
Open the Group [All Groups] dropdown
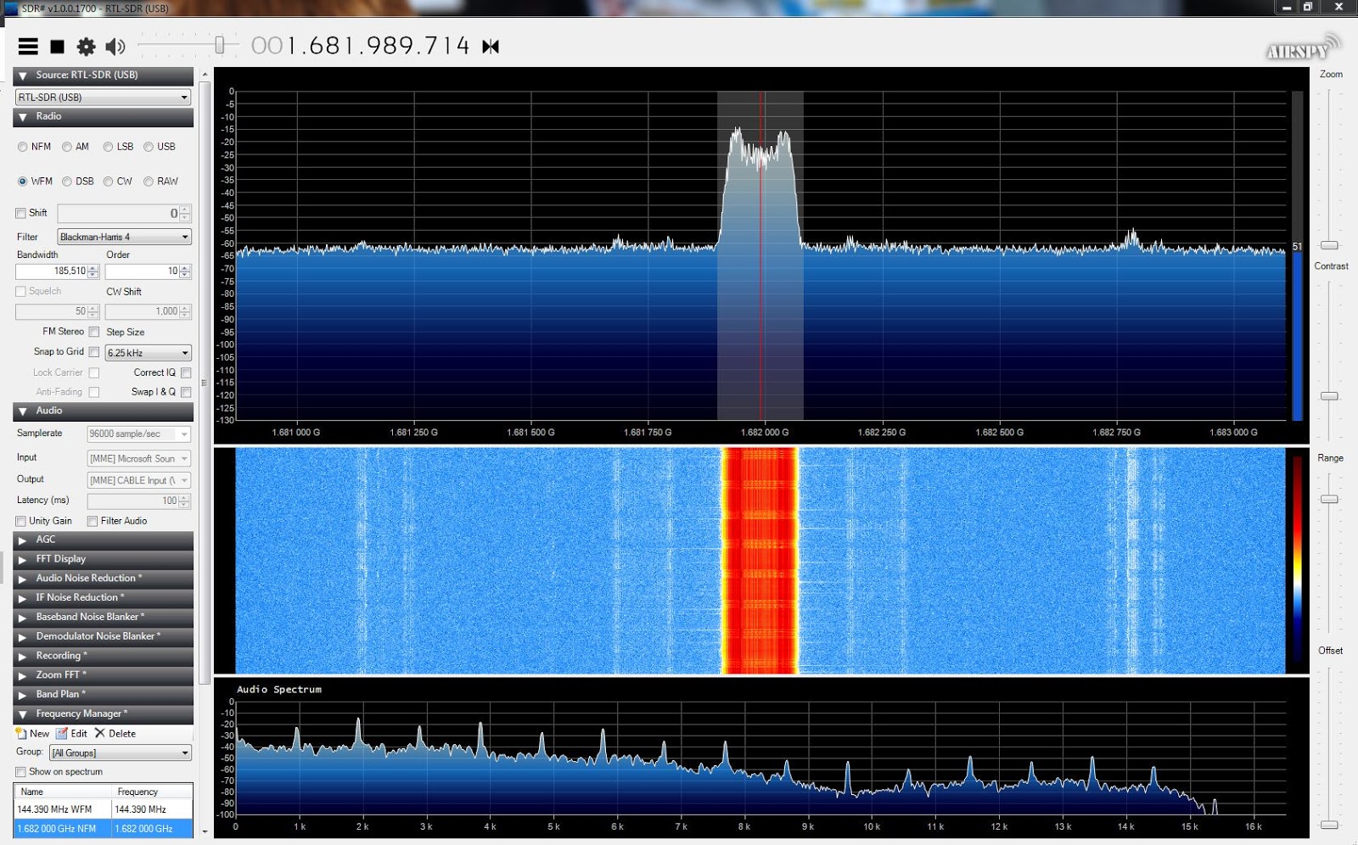(x=119, y=753)
